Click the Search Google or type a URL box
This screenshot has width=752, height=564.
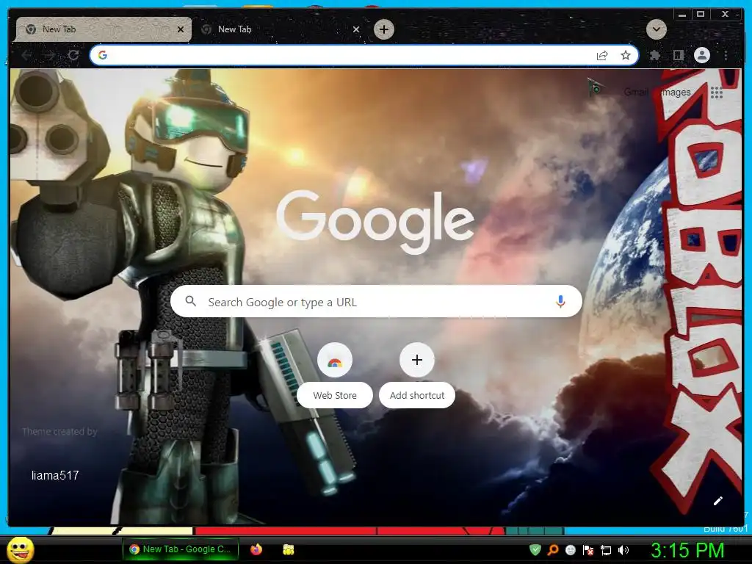pyautogui.click(x=376, y=301)
